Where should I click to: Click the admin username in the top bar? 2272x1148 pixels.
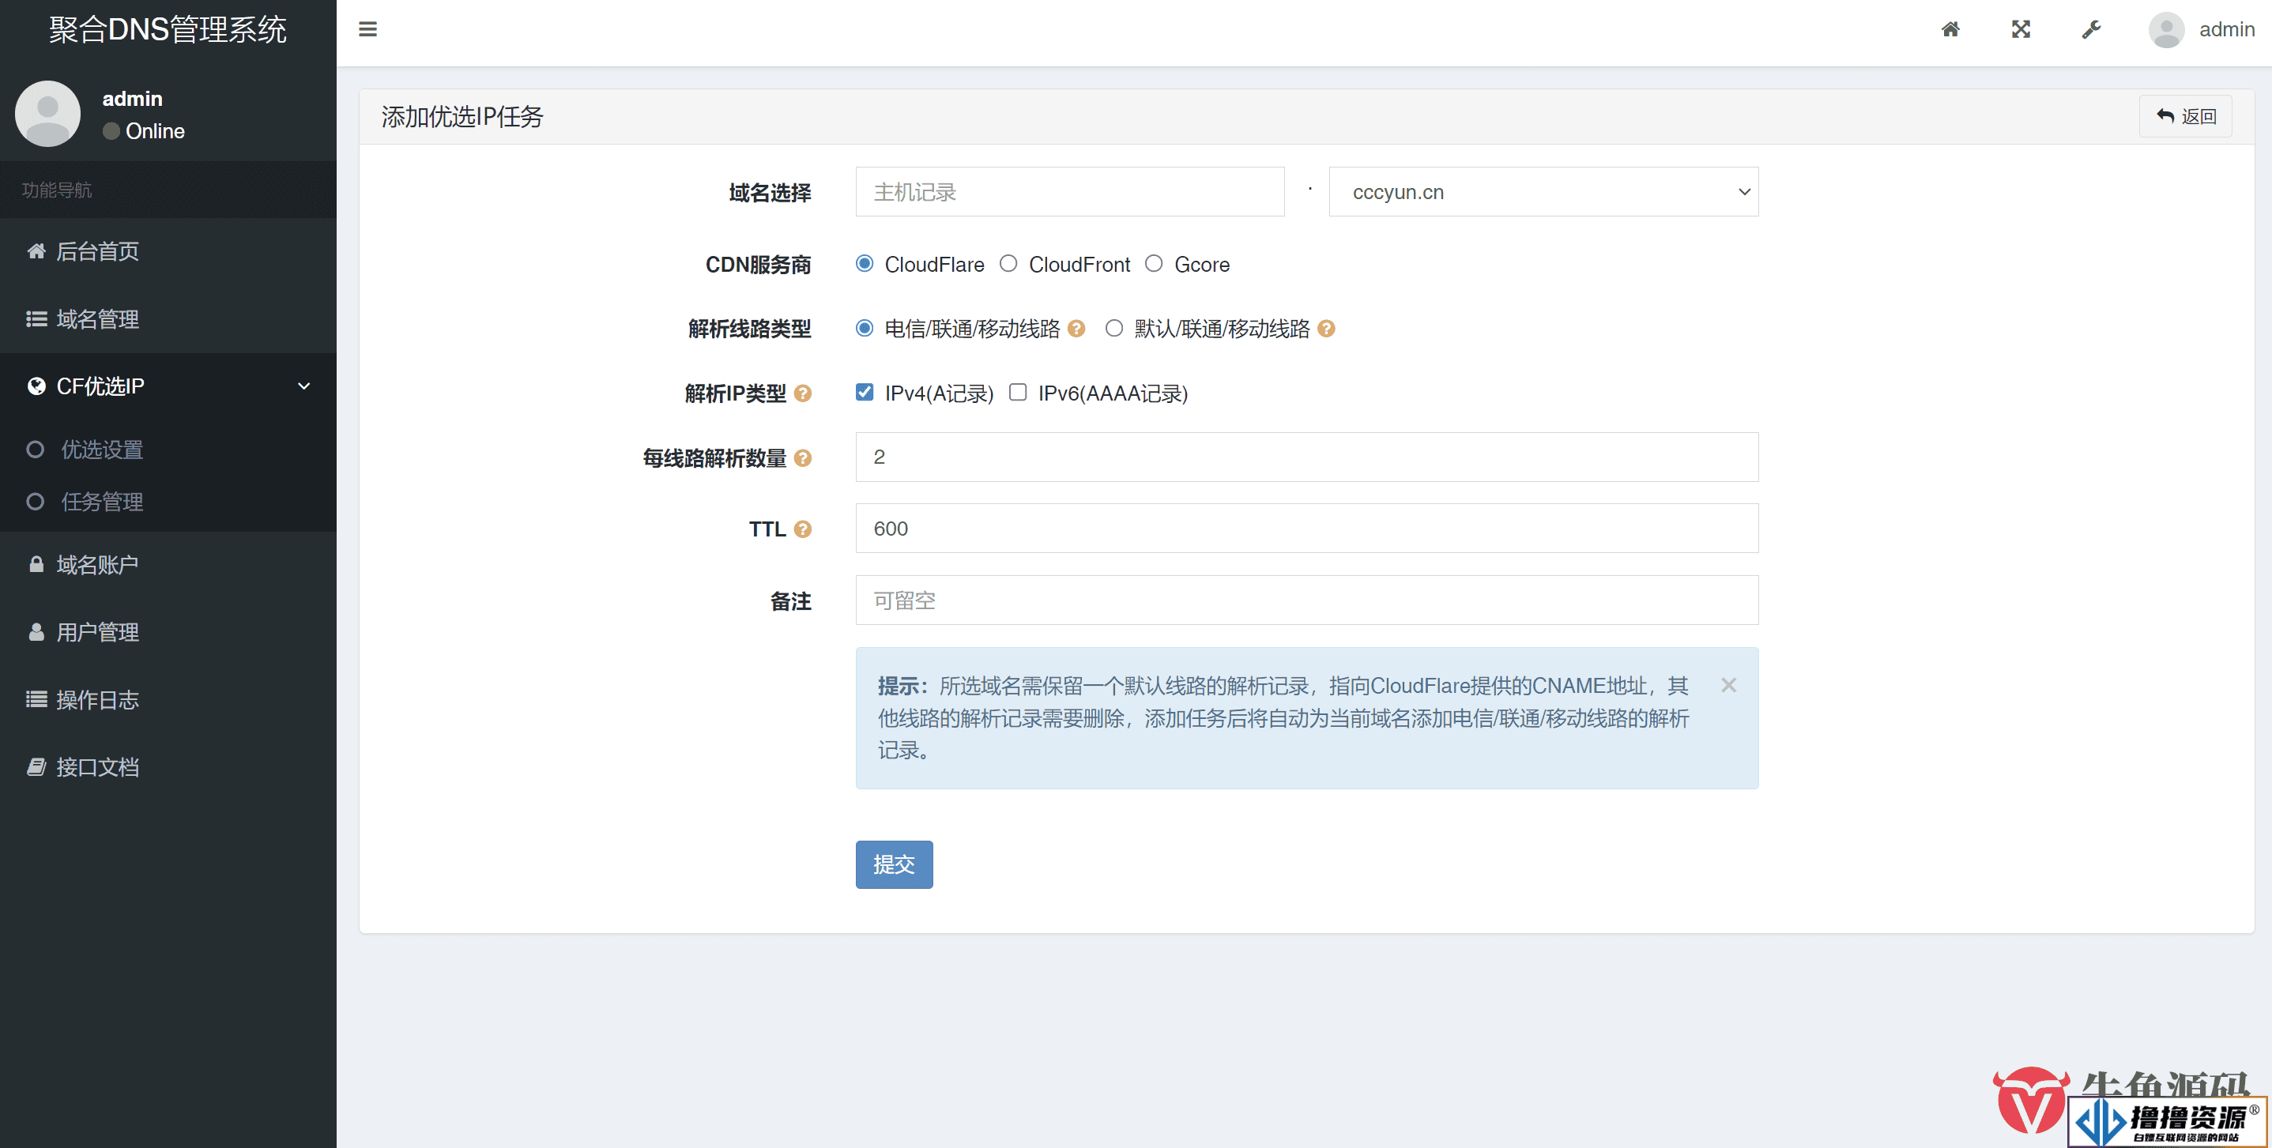click(2226, 30)
